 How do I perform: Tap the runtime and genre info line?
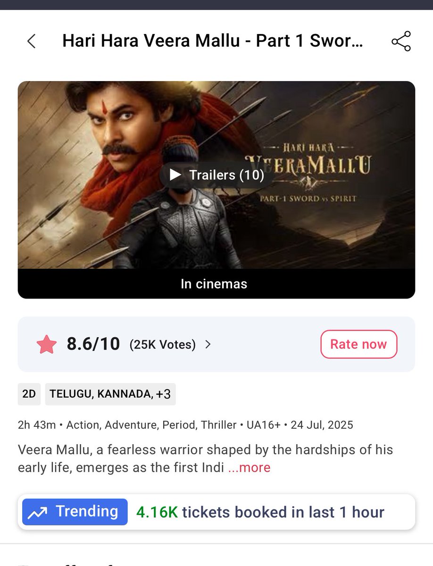click(x=185, y=425)
